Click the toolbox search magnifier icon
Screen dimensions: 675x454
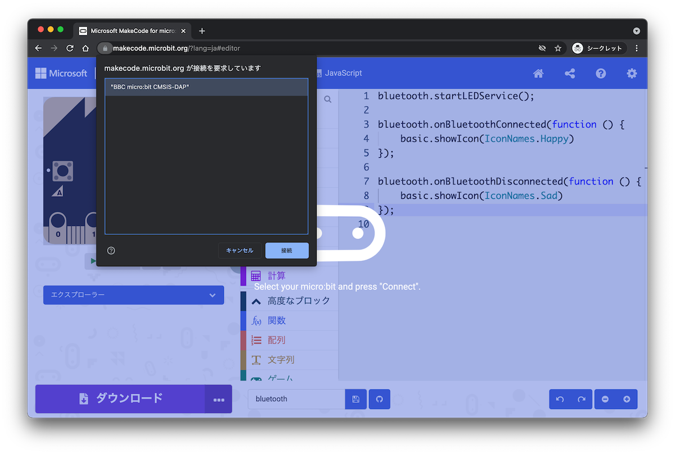point(327,99)
